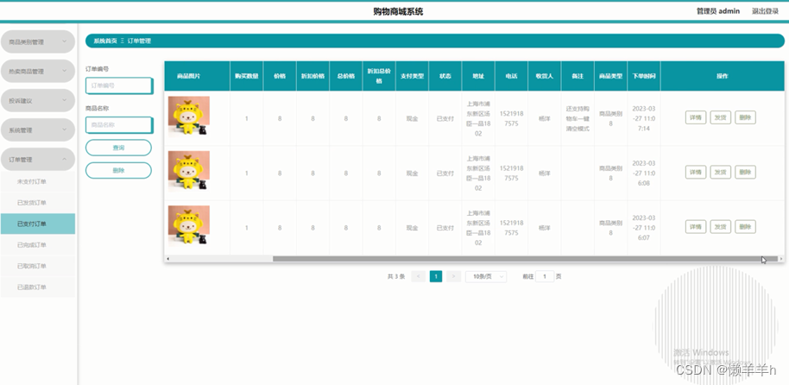This screenshot has height=385, width=789.
Task: Click the 收货人 column header
Action: pyautogui.click(x=545, y=76)
